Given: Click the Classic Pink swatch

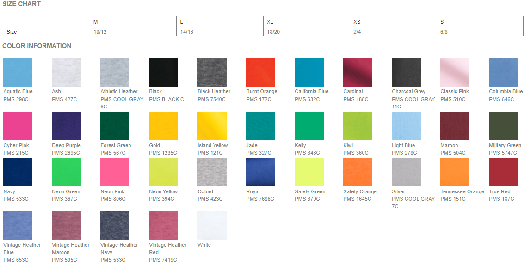Looking at the screenshot, I should (455, 72).
